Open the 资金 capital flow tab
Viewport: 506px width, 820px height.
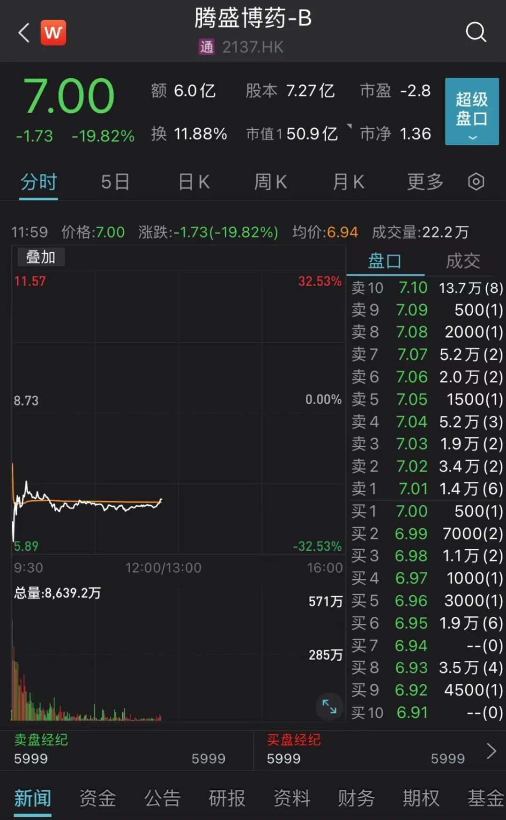click(97, 798)
